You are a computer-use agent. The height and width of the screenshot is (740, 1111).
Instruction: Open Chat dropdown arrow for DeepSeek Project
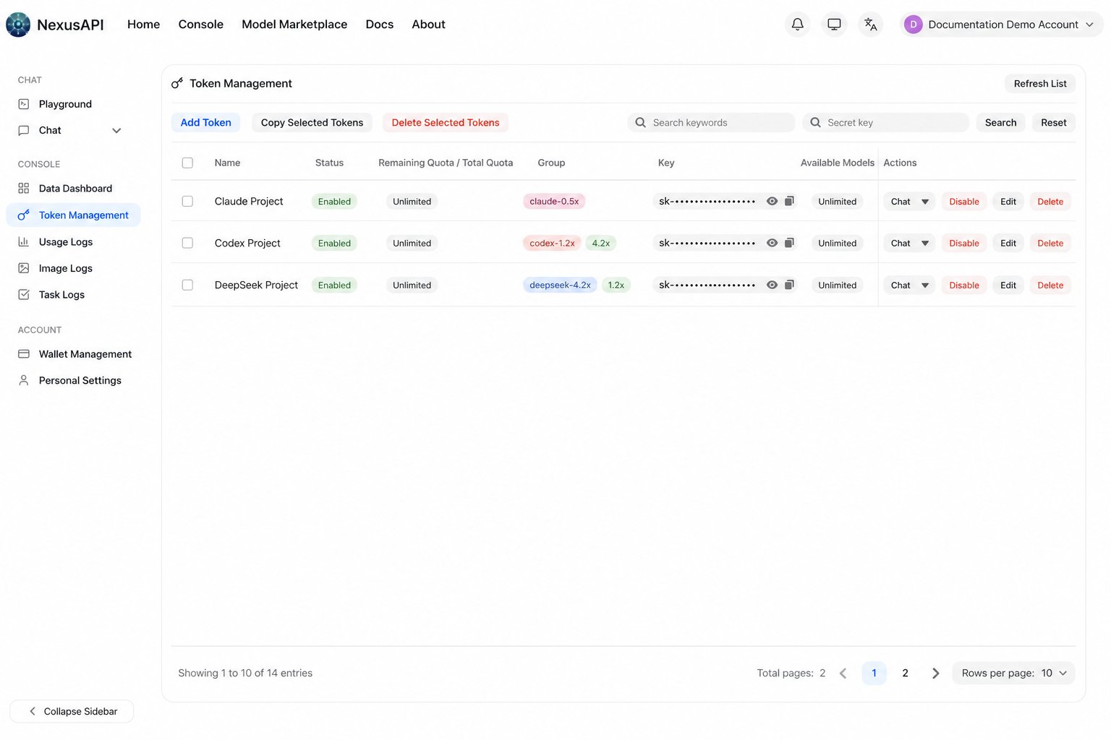pos(925,285)
